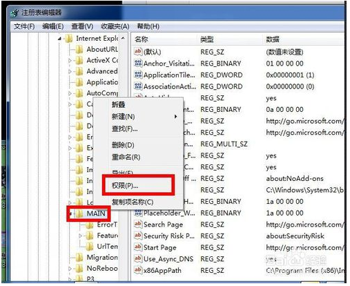Expand the ActiveX tree node
Screen dimensions: 350x286
tap(70, 61)
